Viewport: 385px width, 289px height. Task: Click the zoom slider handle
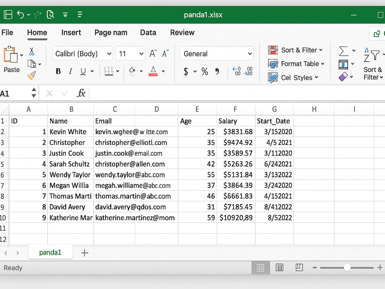tap(347, 267)
